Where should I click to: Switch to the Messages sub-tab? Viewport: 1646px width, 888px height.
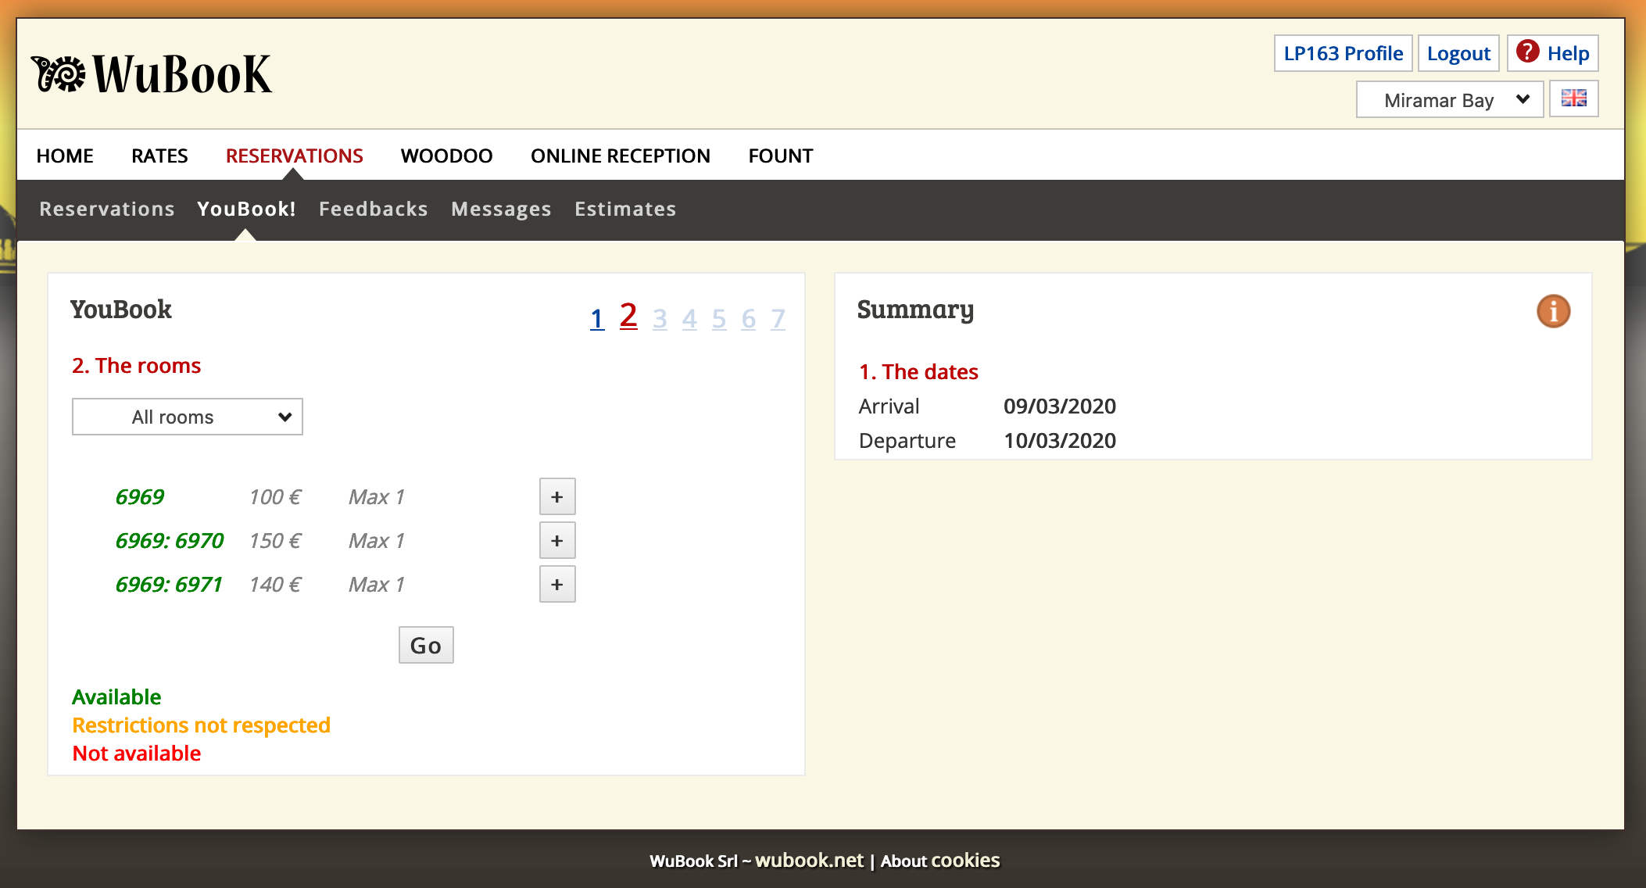(502, 209)
